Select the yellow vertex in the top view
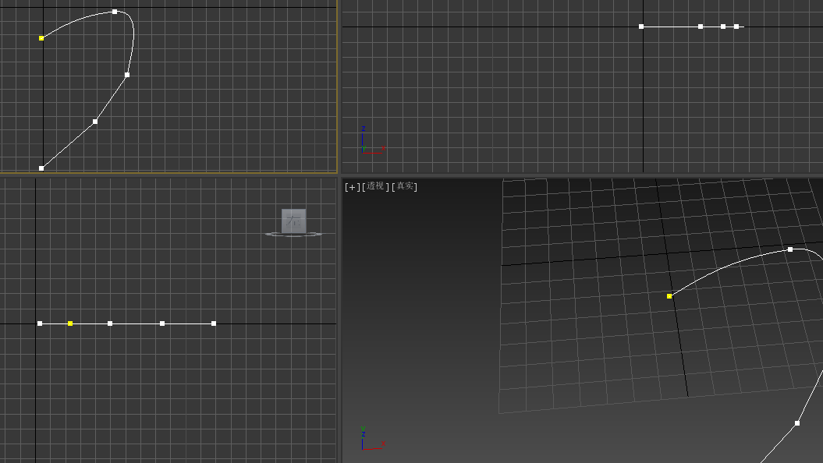Image resolution: width=823 pixels, height=463 pixels. (41, 38)
